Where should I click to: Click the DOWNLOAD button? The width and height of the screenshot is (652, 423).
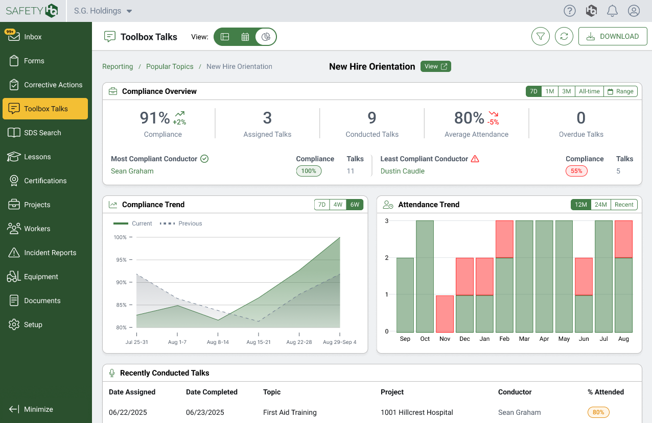tap(613, 37)
